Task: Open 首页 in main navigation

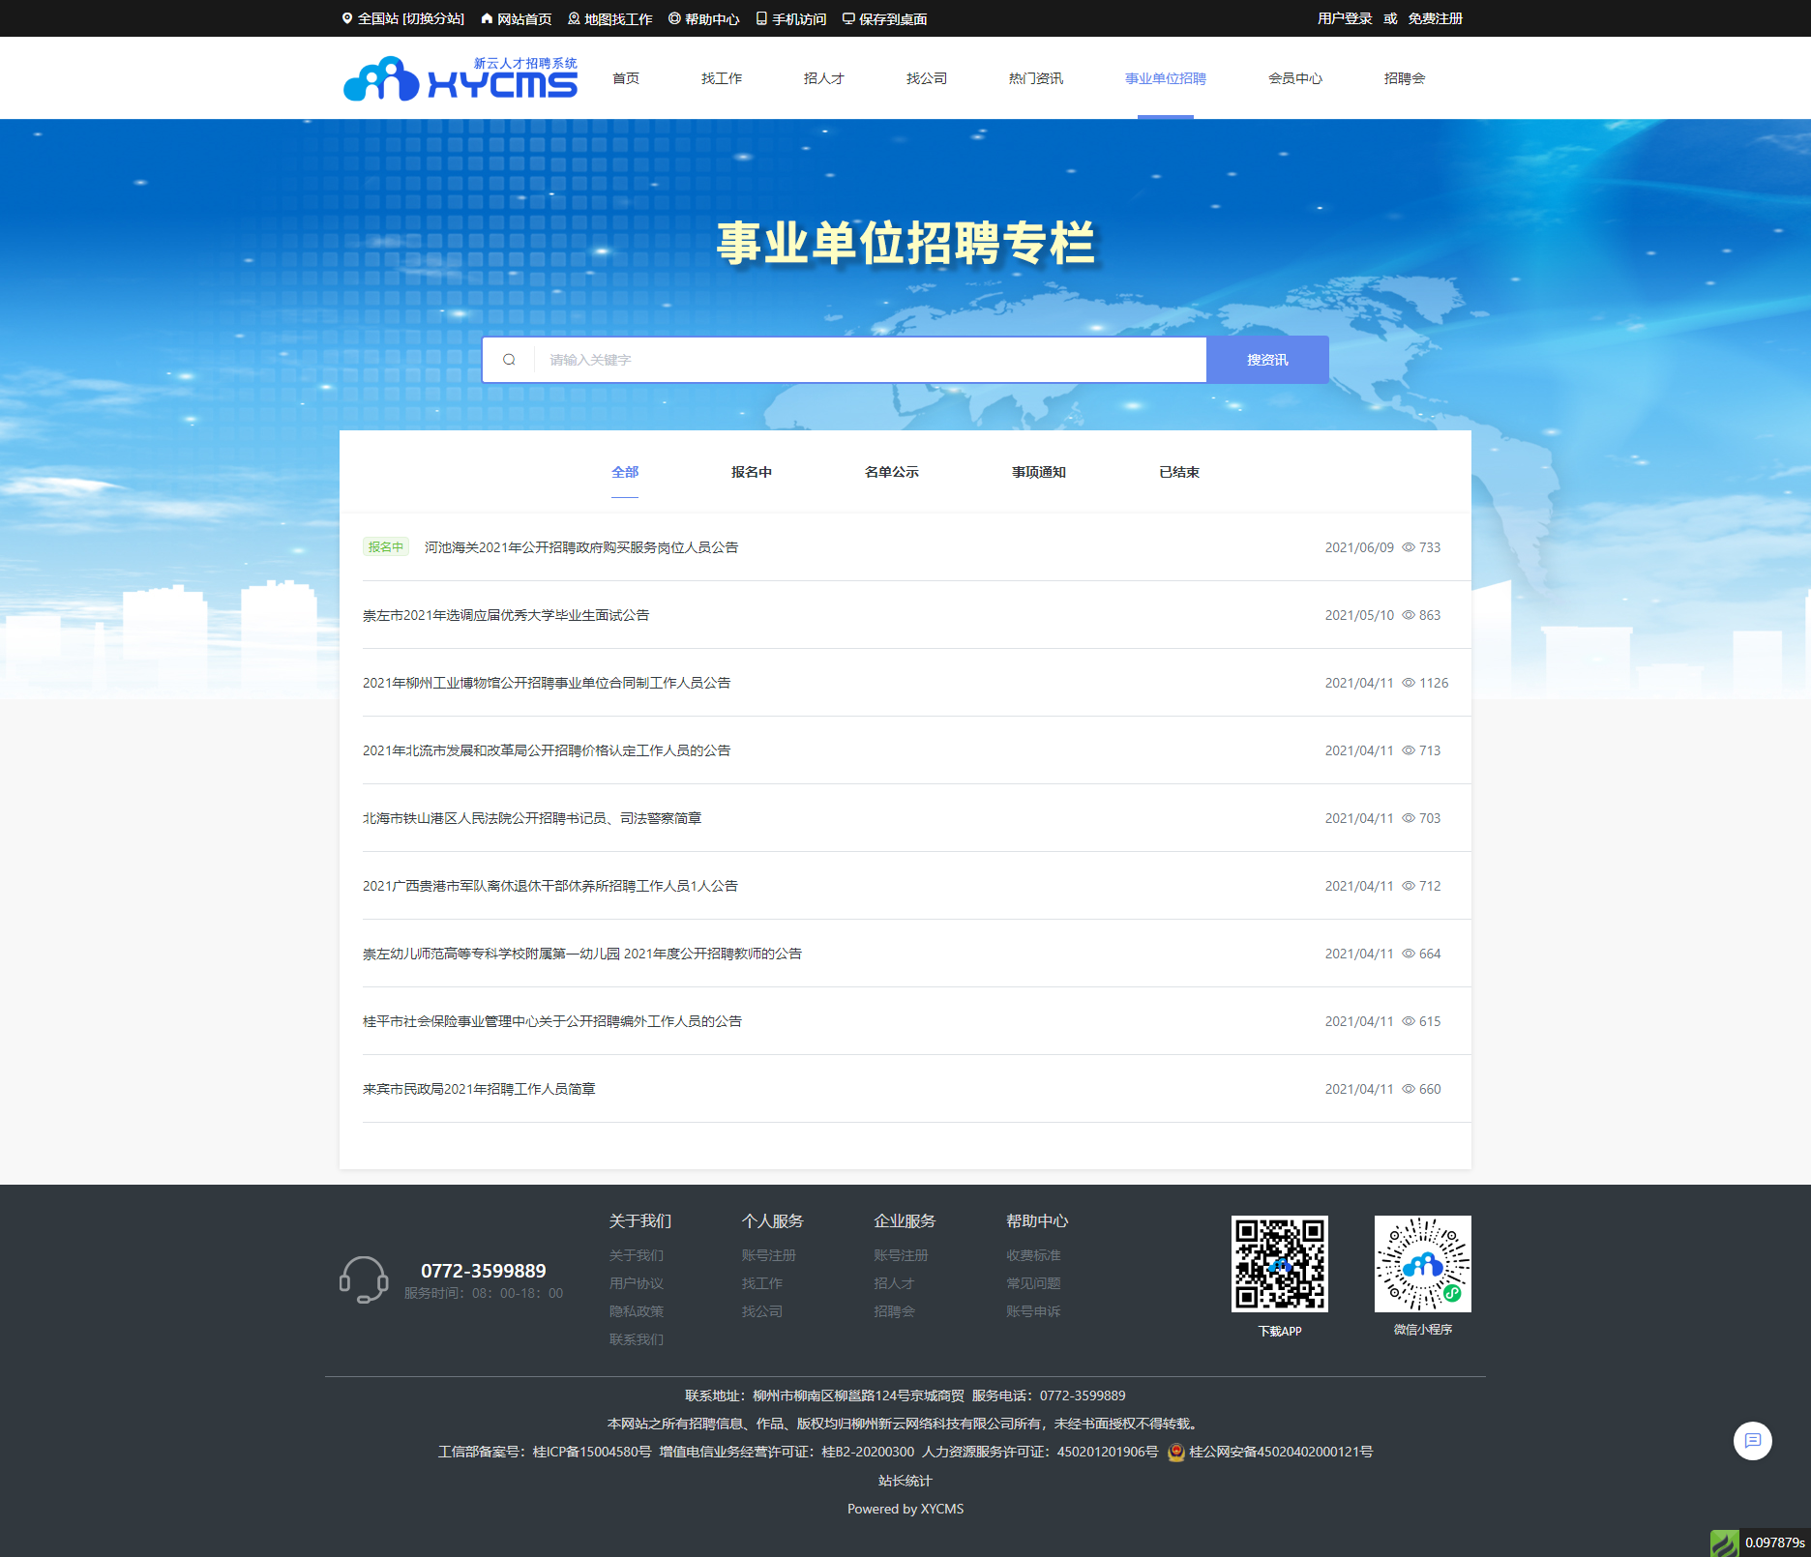Action: [626, 78]
